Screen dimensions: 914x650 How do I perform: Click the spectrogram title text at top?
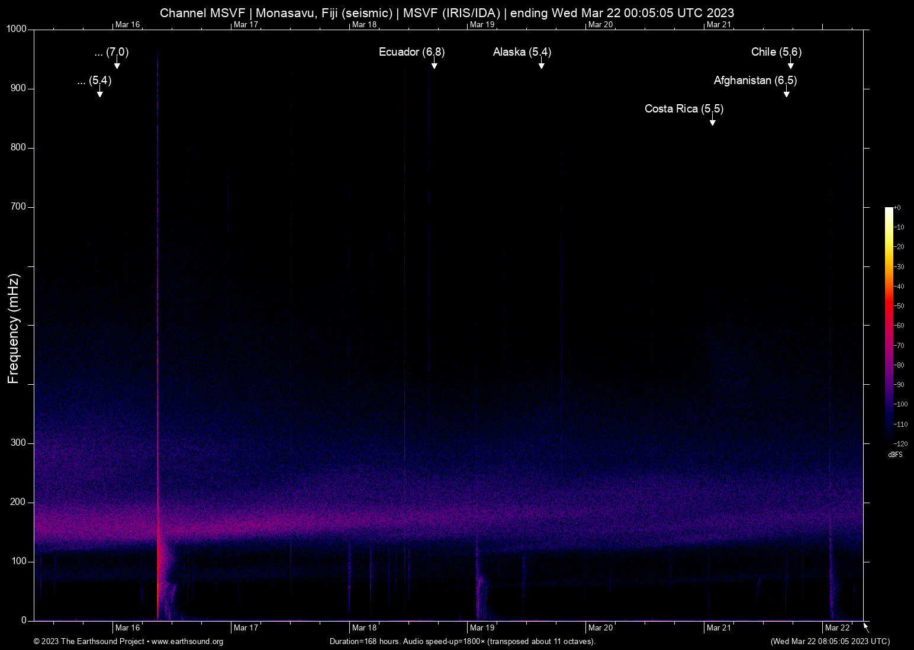[x=447, y=13]
